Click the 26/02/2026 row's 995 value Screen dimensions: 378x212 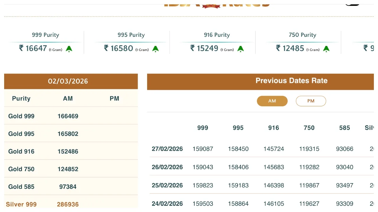click(238, 167)
